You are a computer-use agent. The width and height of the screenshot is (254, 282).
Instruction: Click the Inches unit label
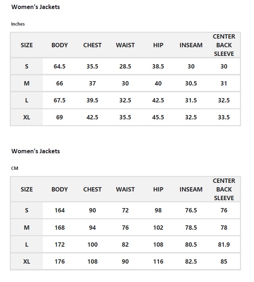point(18,24)
